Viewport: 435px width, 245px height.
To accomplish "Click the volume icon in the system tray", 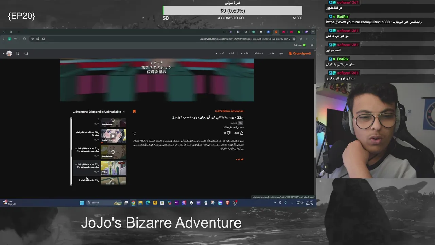I will pyautogui.click(x=302, y=202).
